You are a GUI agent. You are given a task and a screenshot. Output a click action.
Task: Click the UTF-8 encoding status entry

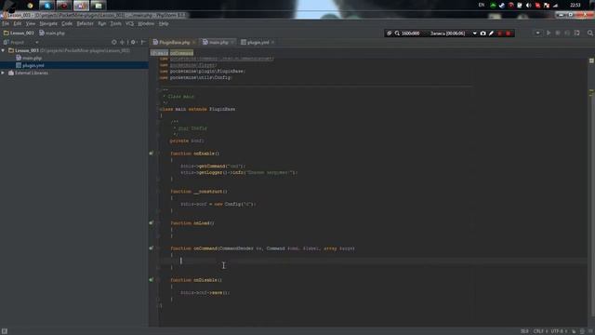pos(559,331)
